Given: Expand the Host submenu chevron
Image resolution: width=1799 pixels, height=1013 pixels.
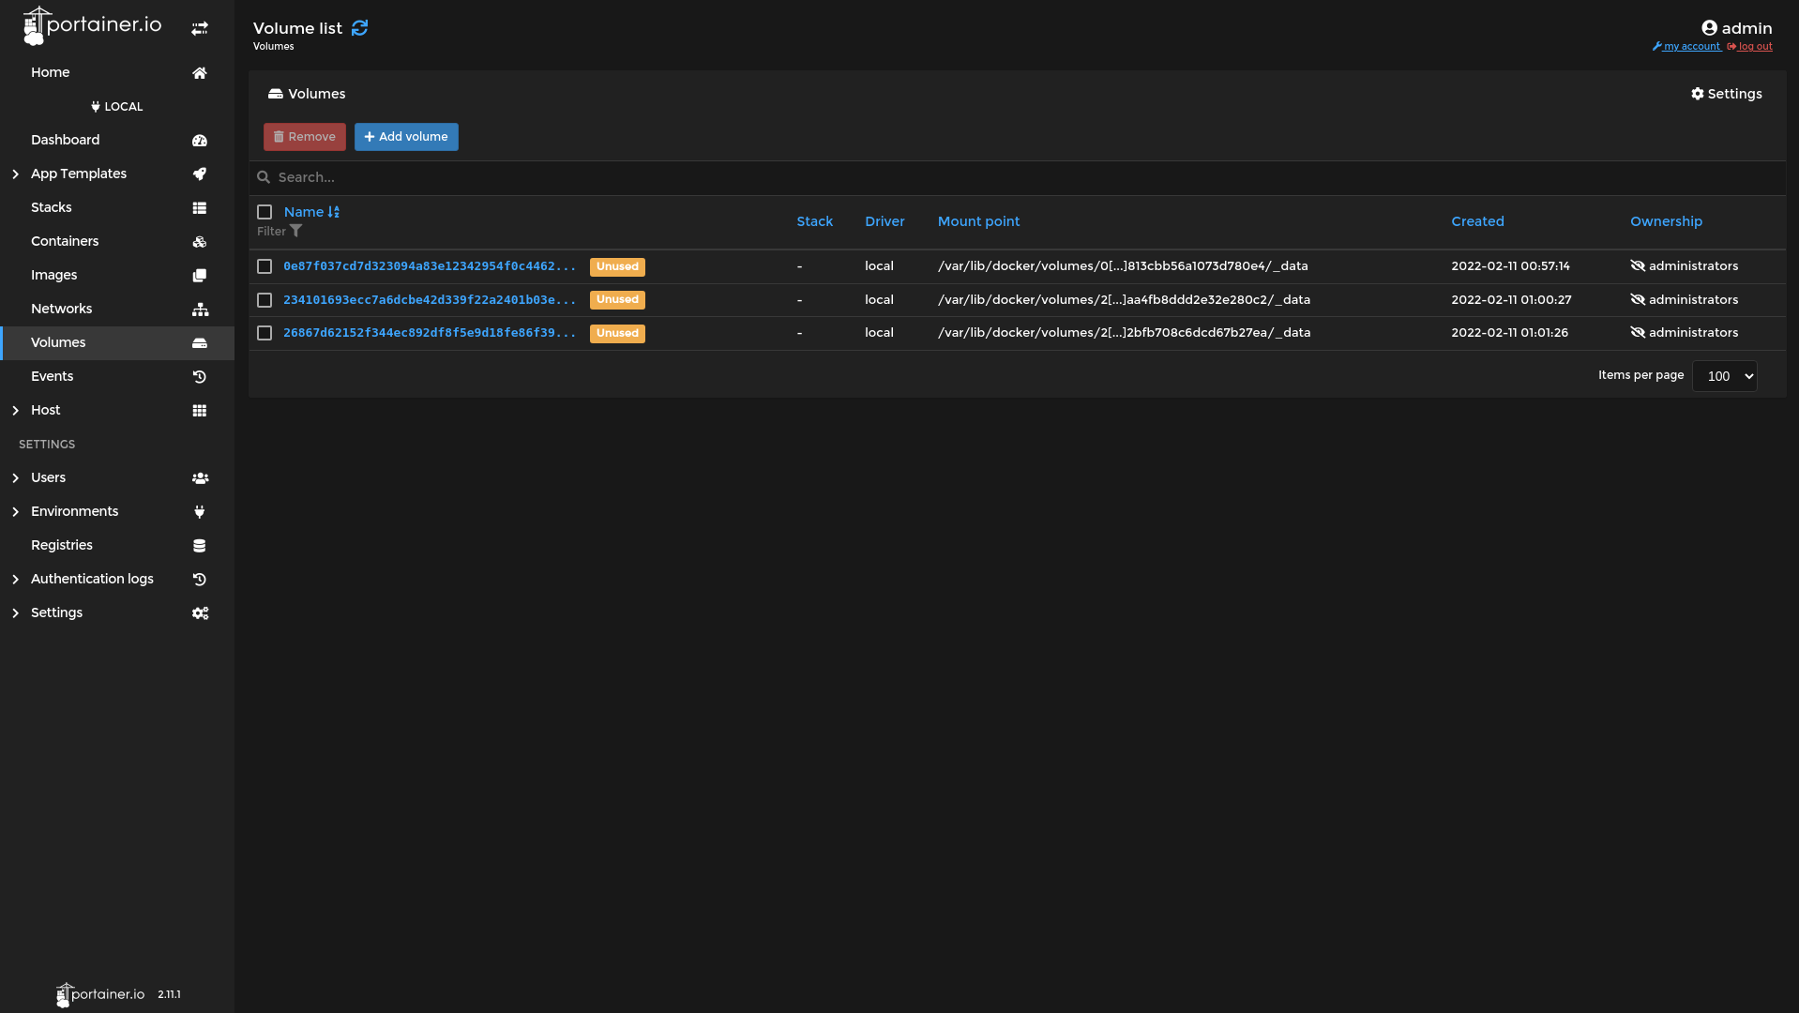Looking at the screenshot, I should tap(16, 411).
